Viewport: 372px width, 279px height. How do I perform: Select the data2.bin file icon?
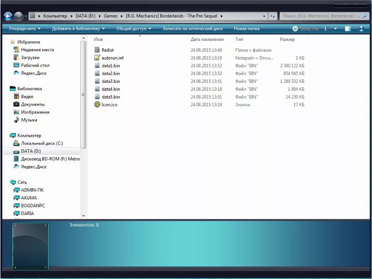tap(97, 73)
